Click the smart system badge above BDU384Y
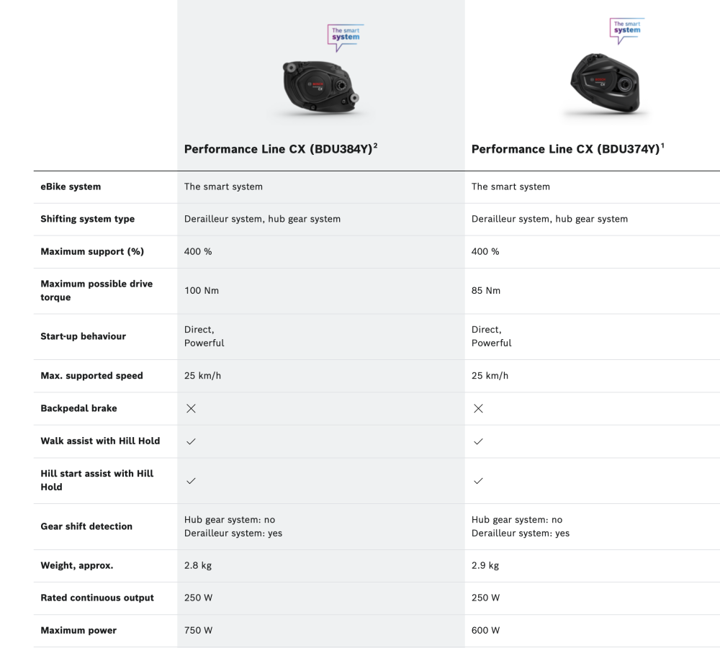The height and width of the screenshot is (648, 720). pos(345,35)
